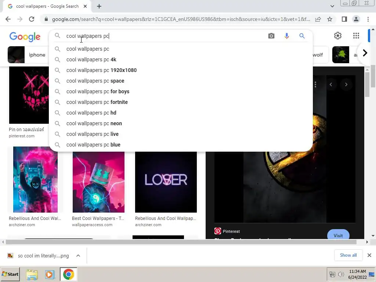Choose suggestion cool wallpapers pc neon

(181, 123)
